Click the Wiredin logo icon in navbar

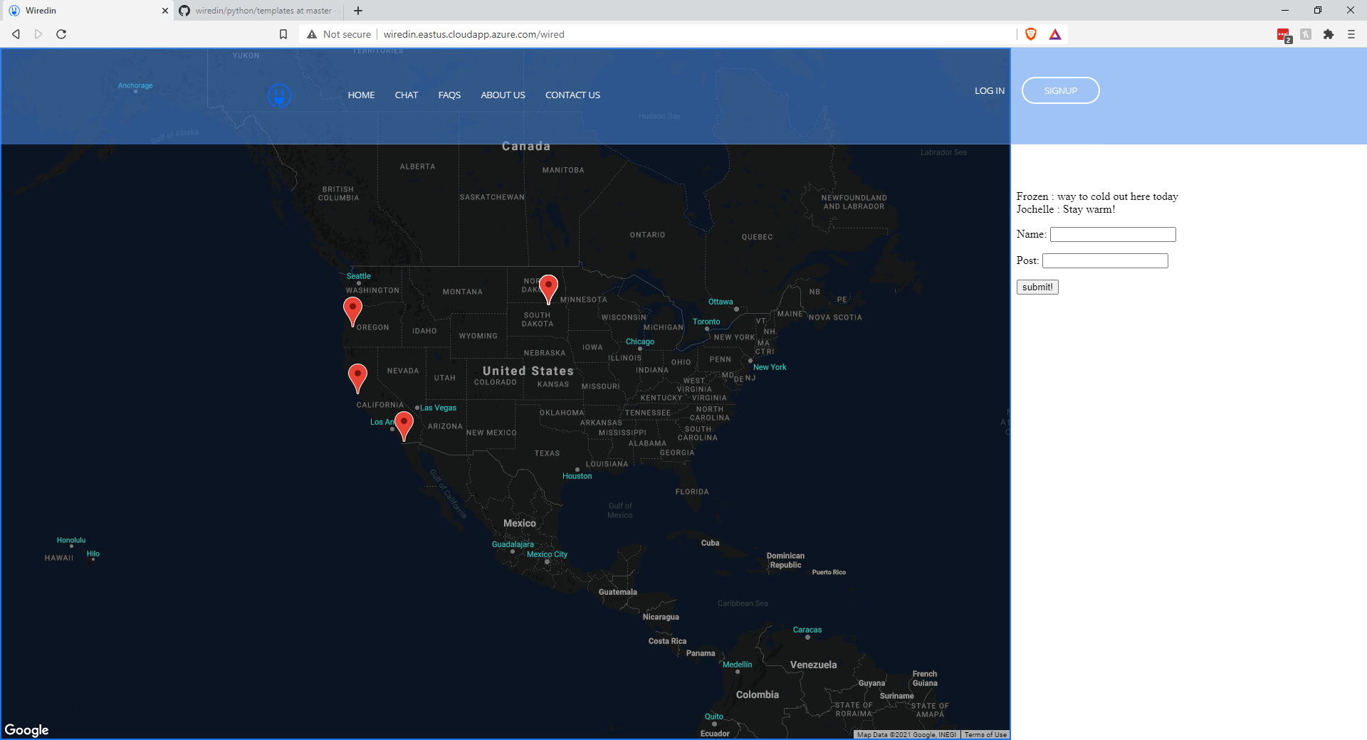(279, 95)
